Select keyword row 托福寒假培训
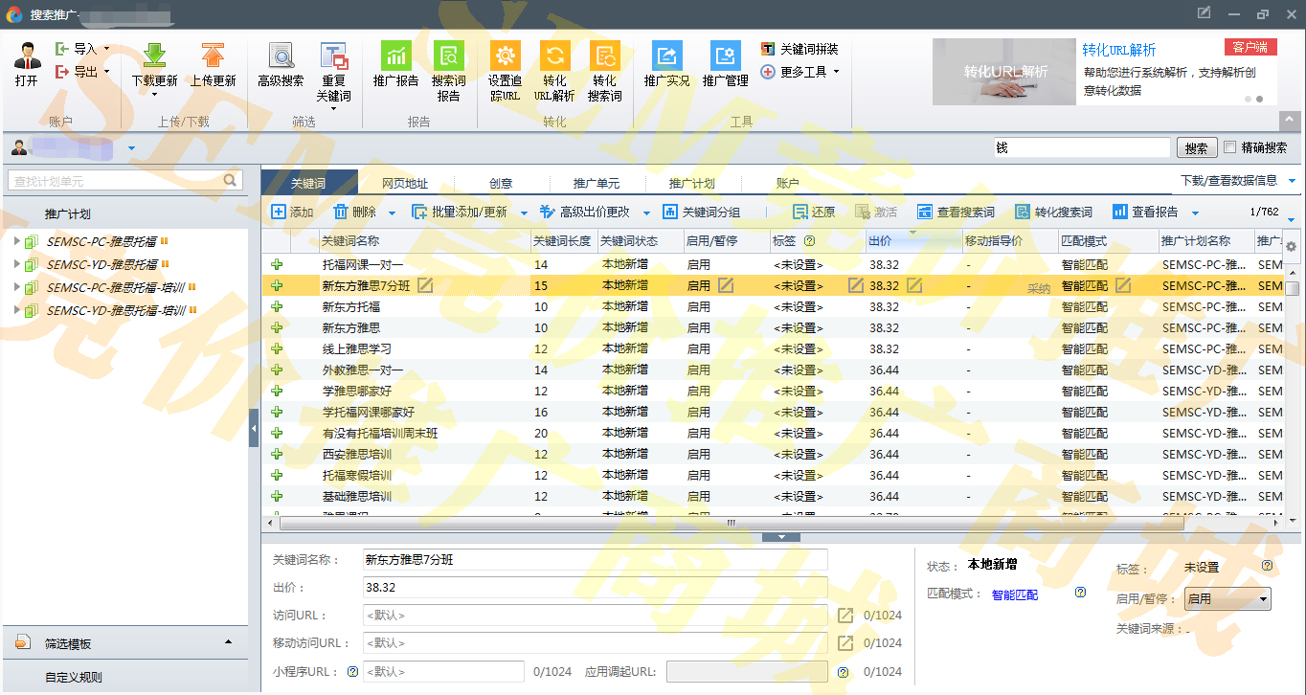1306x695 pixels. click(x=773, y=475)
